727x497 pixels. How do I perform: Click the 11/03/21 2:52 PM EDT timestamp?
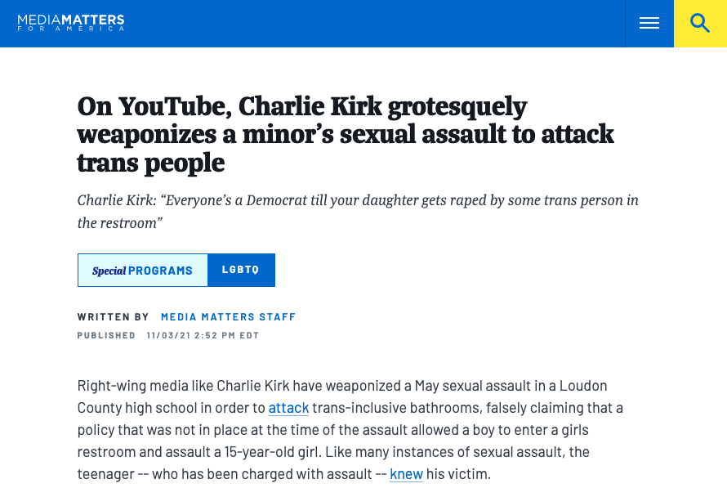(203, 335)
